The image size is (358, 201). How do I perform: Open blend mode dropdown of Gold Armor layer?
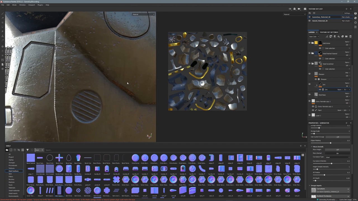(x=347, y=42)
